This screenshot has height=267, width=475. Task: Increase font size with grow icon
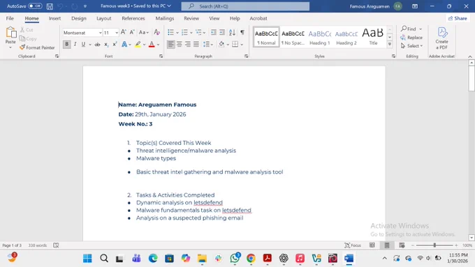(124, 32)
